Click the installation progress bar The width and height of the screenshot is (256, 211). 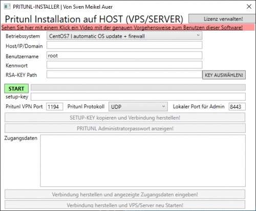click(138, 87)
